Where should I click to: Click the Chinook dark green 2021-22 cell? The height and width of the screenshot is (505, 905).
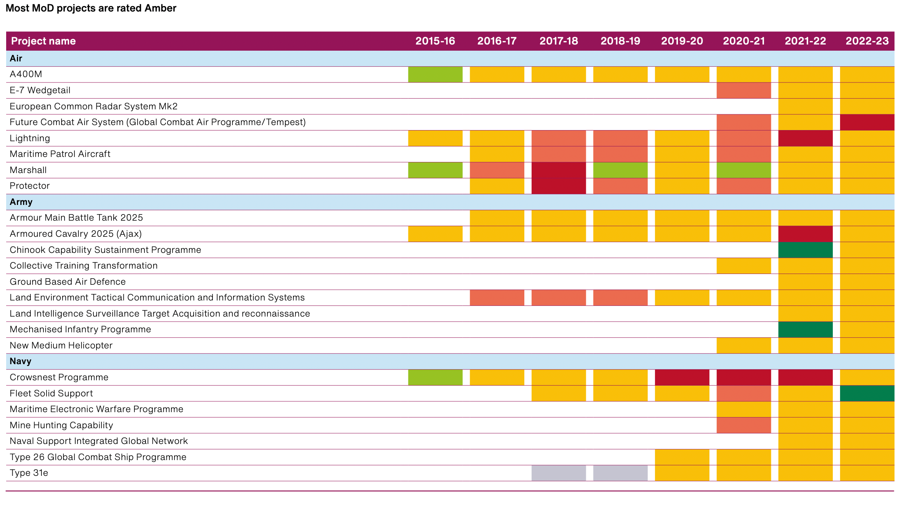(x=805, y=250)
